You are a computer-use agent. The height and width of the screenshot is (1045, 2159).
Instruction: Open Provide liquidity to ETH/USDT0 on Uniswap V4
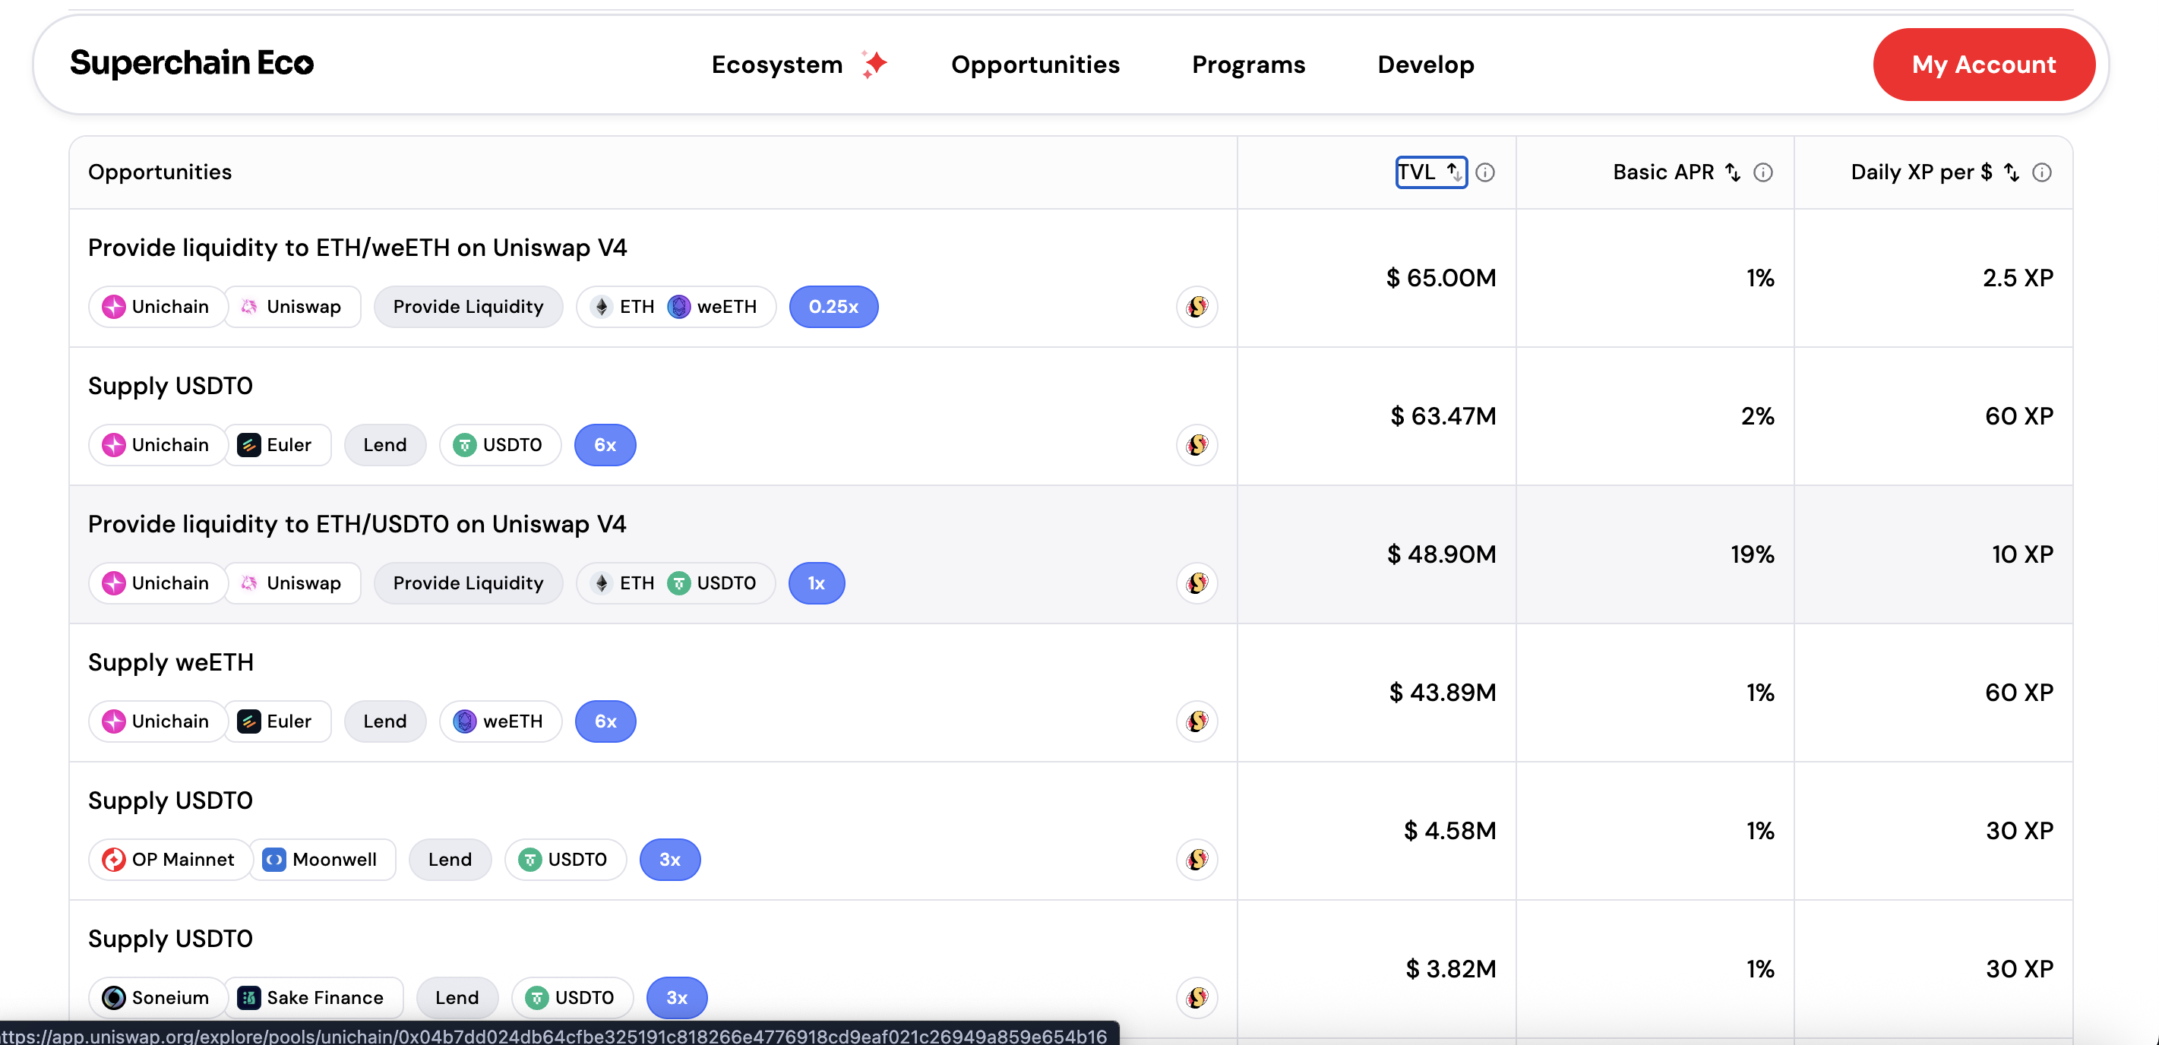click(x=357, y=525)
